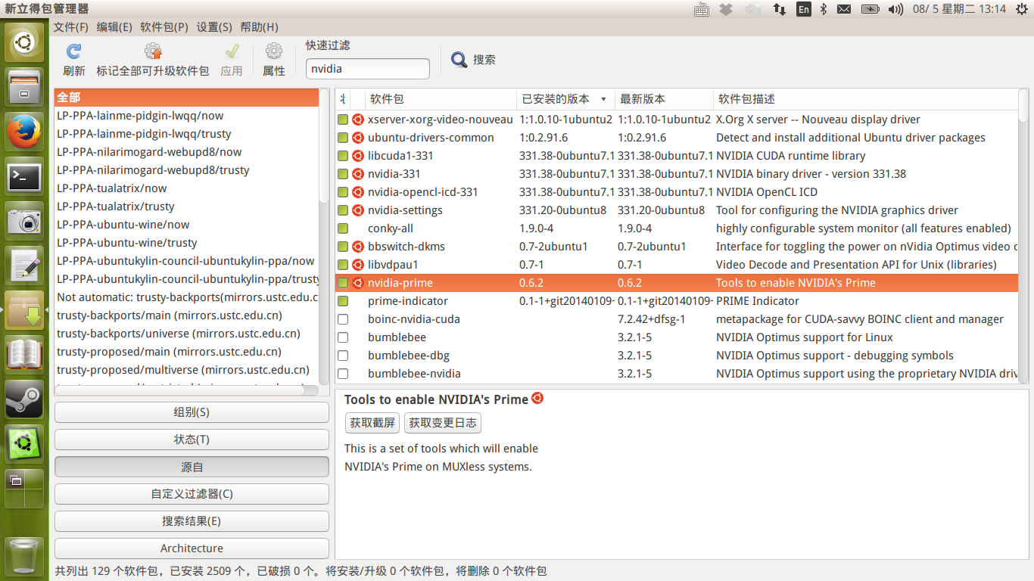
Task: Open the dictionary book dock icon
Action: click(x=25, y=355)
